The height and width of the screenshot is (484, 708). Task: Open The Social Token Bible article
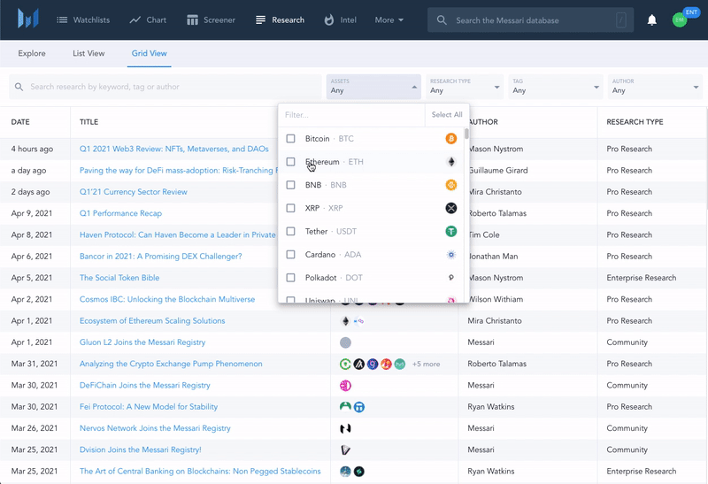click(x=119, y=278)
